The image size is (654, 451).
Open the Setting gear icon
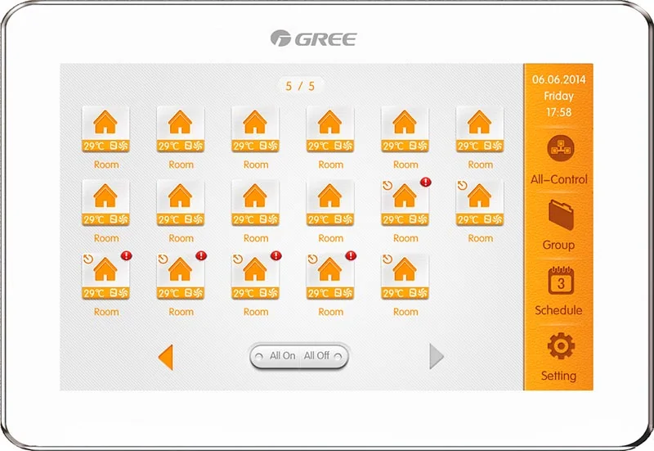(x=561, y=346)
